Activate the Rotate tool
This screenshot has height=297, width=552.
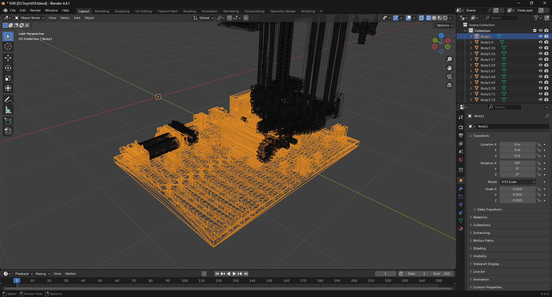click(x=8, y=68)
